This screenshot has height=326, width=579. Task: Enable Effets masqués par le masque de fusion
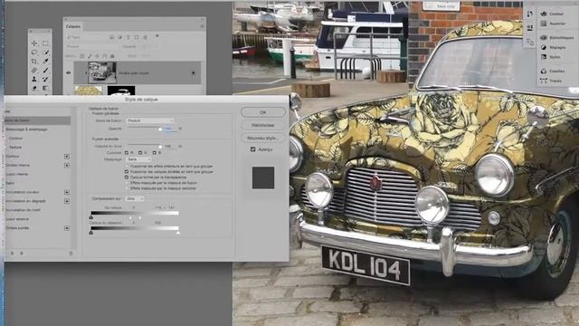[127, 183]
